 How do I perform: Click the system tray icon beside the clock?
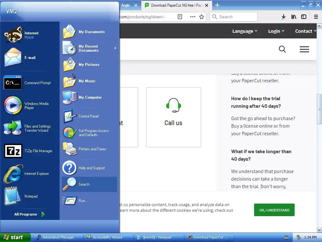click(x=299, y=237)
